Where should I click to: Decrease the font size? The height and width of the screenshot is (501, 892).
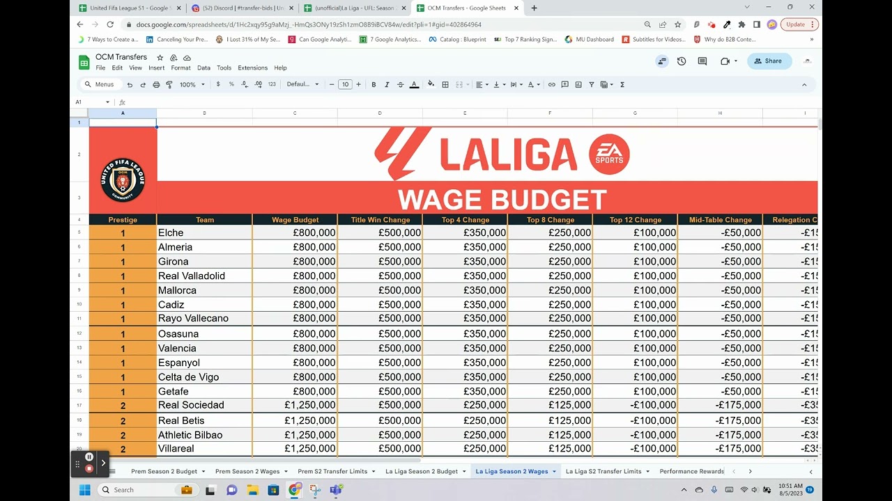(332, 85)
